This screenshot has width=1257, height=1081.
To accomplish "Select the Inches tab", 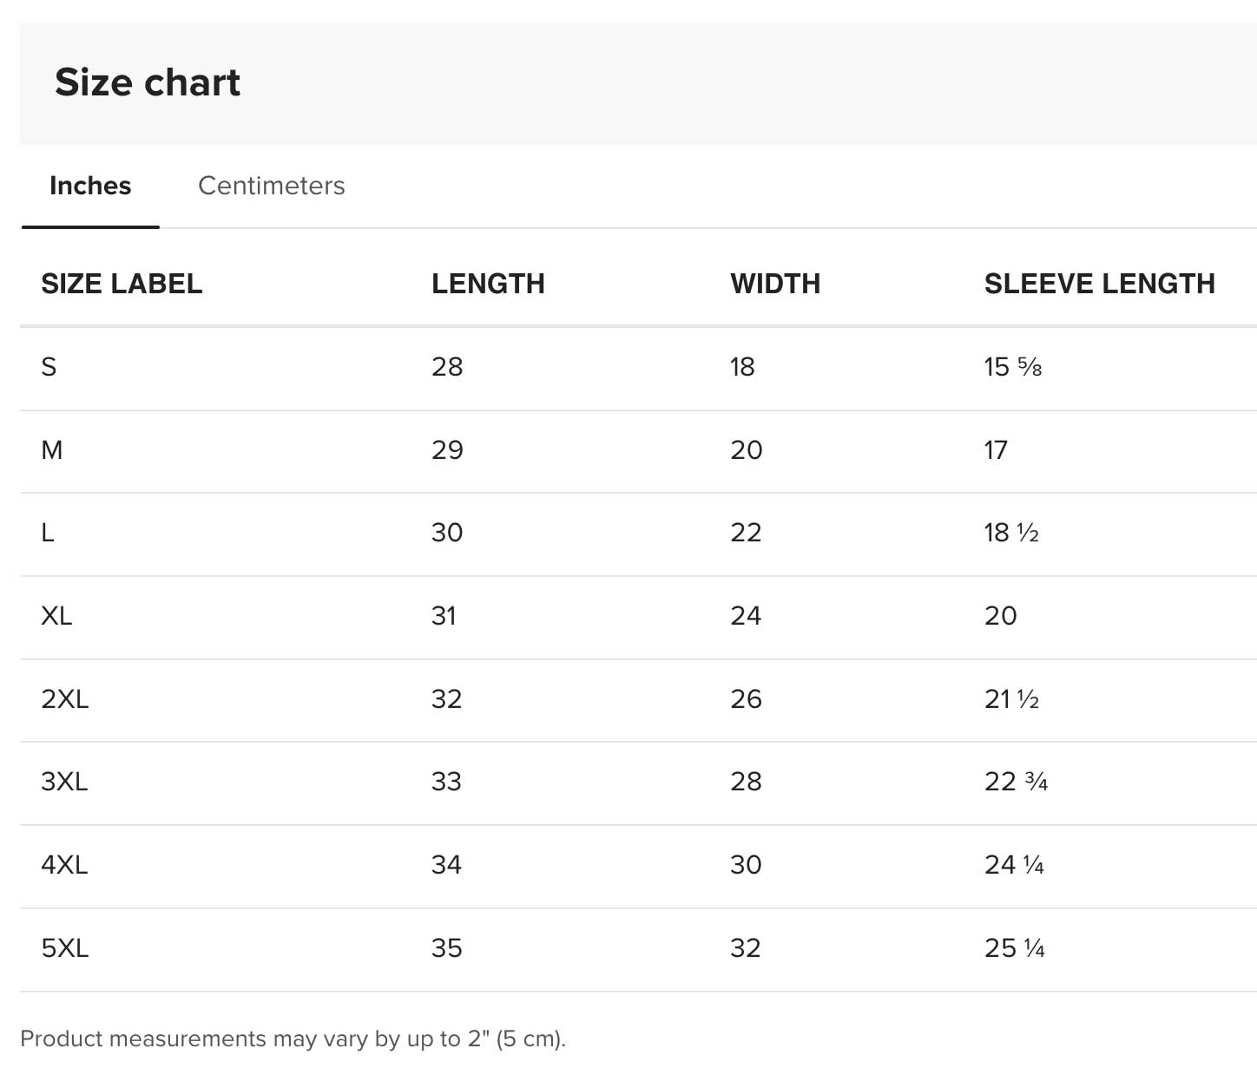I will tap(90, 186).
